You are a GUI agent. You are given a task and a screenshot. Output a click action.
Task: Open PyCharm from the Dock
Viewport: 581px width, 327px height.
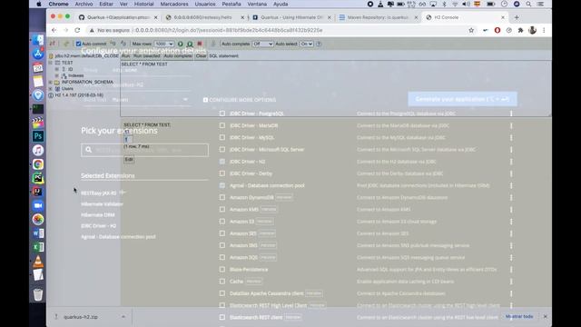[x=38, y=178]
